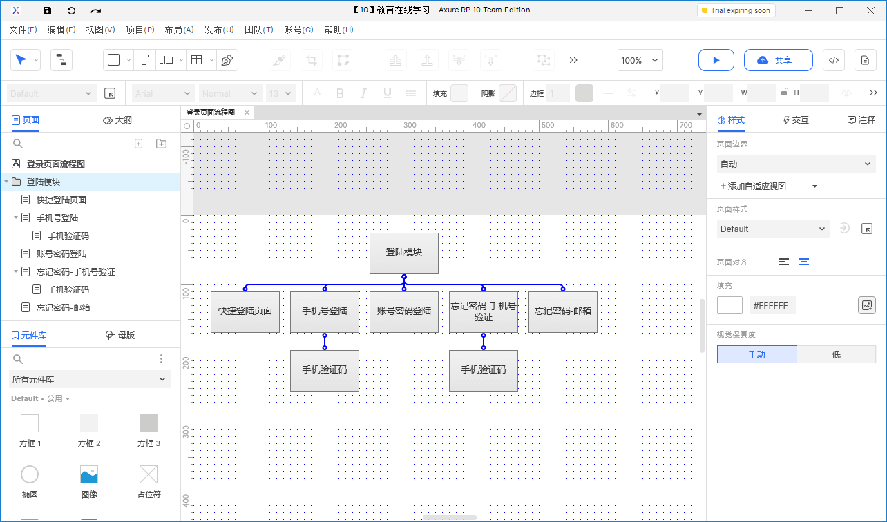Click the Save icon in title bar
Screen dimensions: 887x522
[47, 10]
